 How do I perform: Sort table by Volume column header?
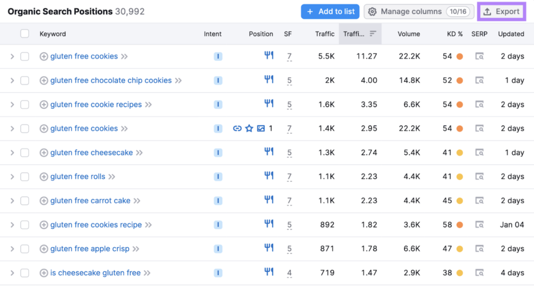[408, 34]
